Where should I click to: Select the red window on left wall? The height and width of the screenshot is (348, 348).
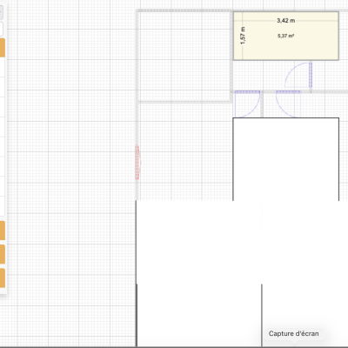[x=137, y=163]
